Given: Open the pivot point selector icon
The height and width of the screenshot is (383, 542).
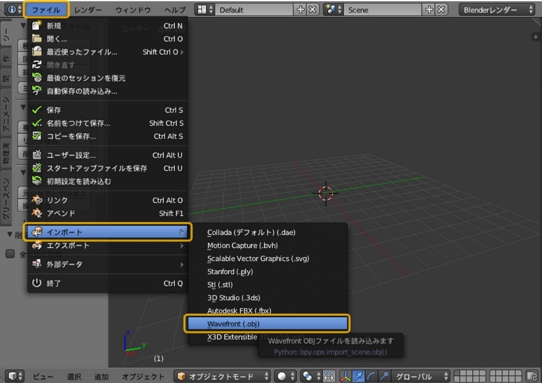Looking at the screenshot, I should pyautogui.click(x=311, y=376).
